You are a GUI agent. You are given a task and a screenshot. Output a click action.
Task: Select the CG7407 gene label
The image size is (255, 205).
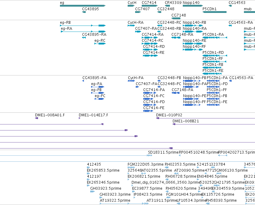(x=142, y=9)
